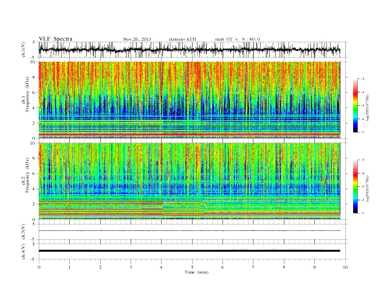Click the ch.1 spectrogram color scale bar
Image resolution: width=389 pixels, height=300 pixels.
pyautogui.click(x=355, y=105)
